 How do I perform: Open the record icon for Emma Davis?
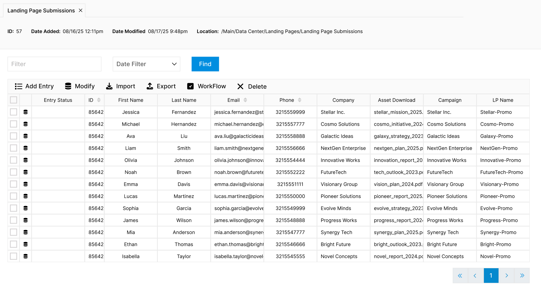click(26, 184)
